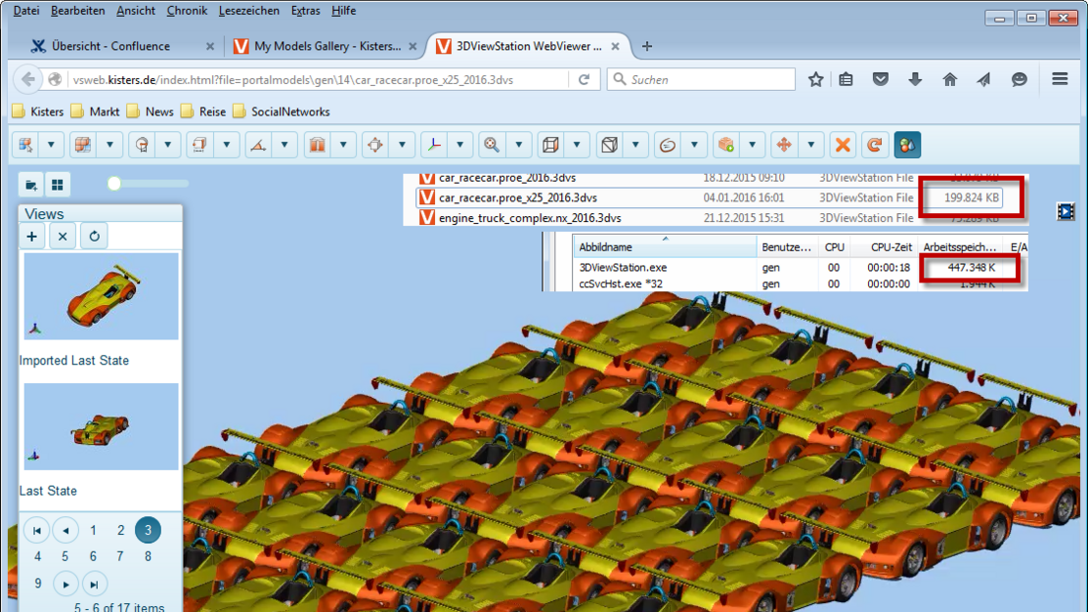Click the grid tiles view icon
Screen dimensions: 1088x612
pos(57,185)
